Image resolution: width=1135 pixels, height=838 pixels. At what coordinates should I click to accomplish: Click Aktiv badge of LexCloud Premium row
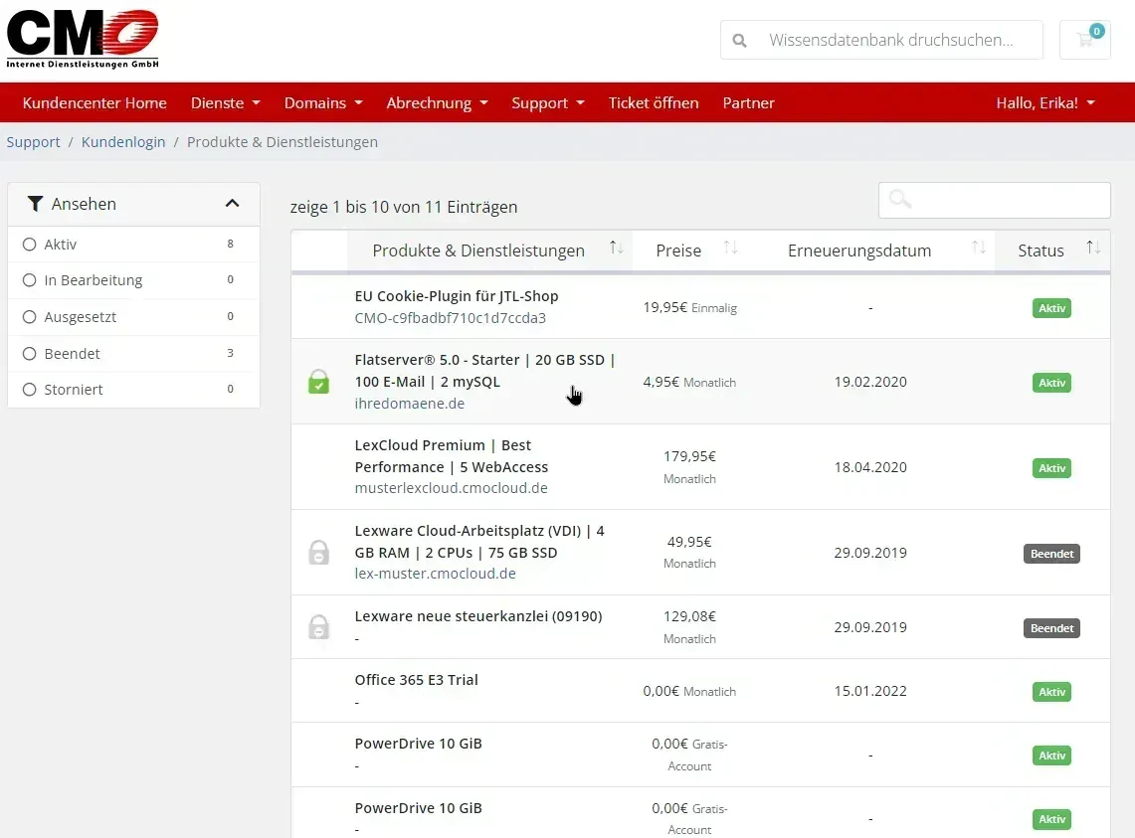coord(1051,468)
